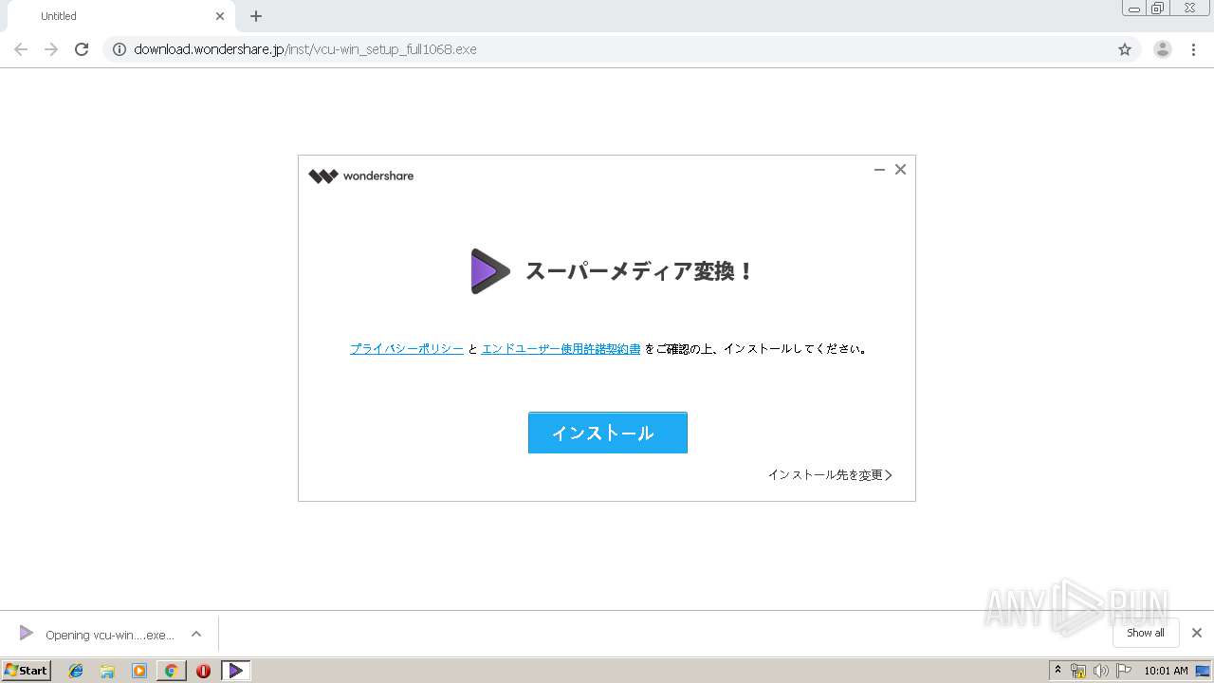
Task: View site information icon in address bar
Action: tap(120, 49)
